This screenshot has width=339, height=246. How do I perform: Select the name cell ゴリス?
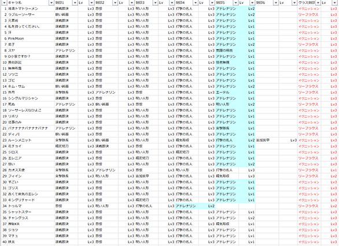tap(31, 188)
